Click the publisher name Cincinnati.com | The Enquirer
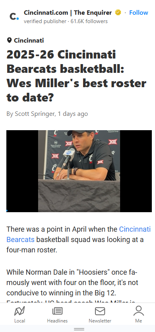Image resolution: width=155 pixels, height=332 pixels. pos(68,13)
